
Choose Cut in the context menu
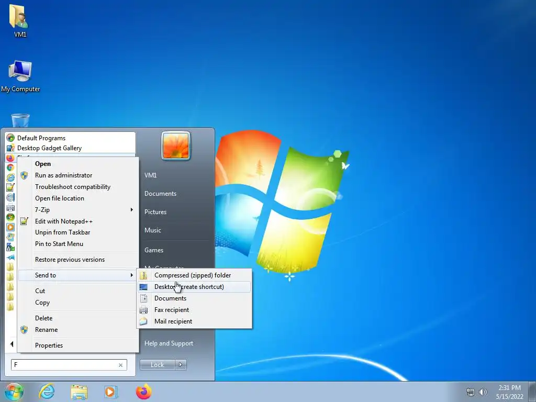pyautogui.click(x=79, y=291)
